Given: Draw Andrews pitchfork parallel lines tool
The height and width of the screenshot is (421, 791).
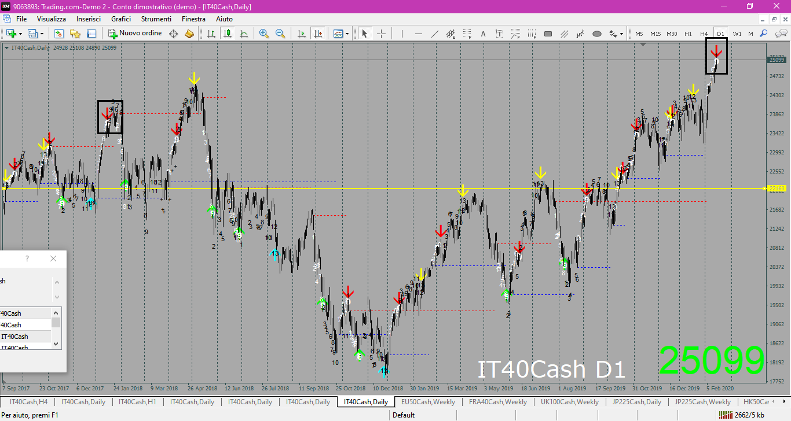Looking at the screenshot, I should coord(564,34).
